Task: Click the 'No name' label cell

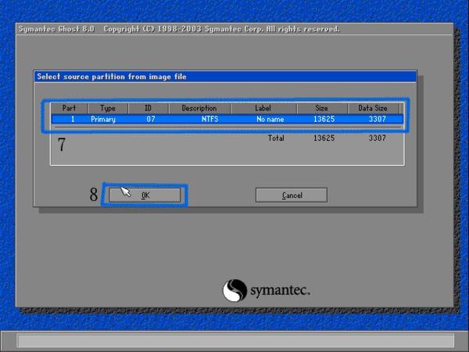Action: 270,120
